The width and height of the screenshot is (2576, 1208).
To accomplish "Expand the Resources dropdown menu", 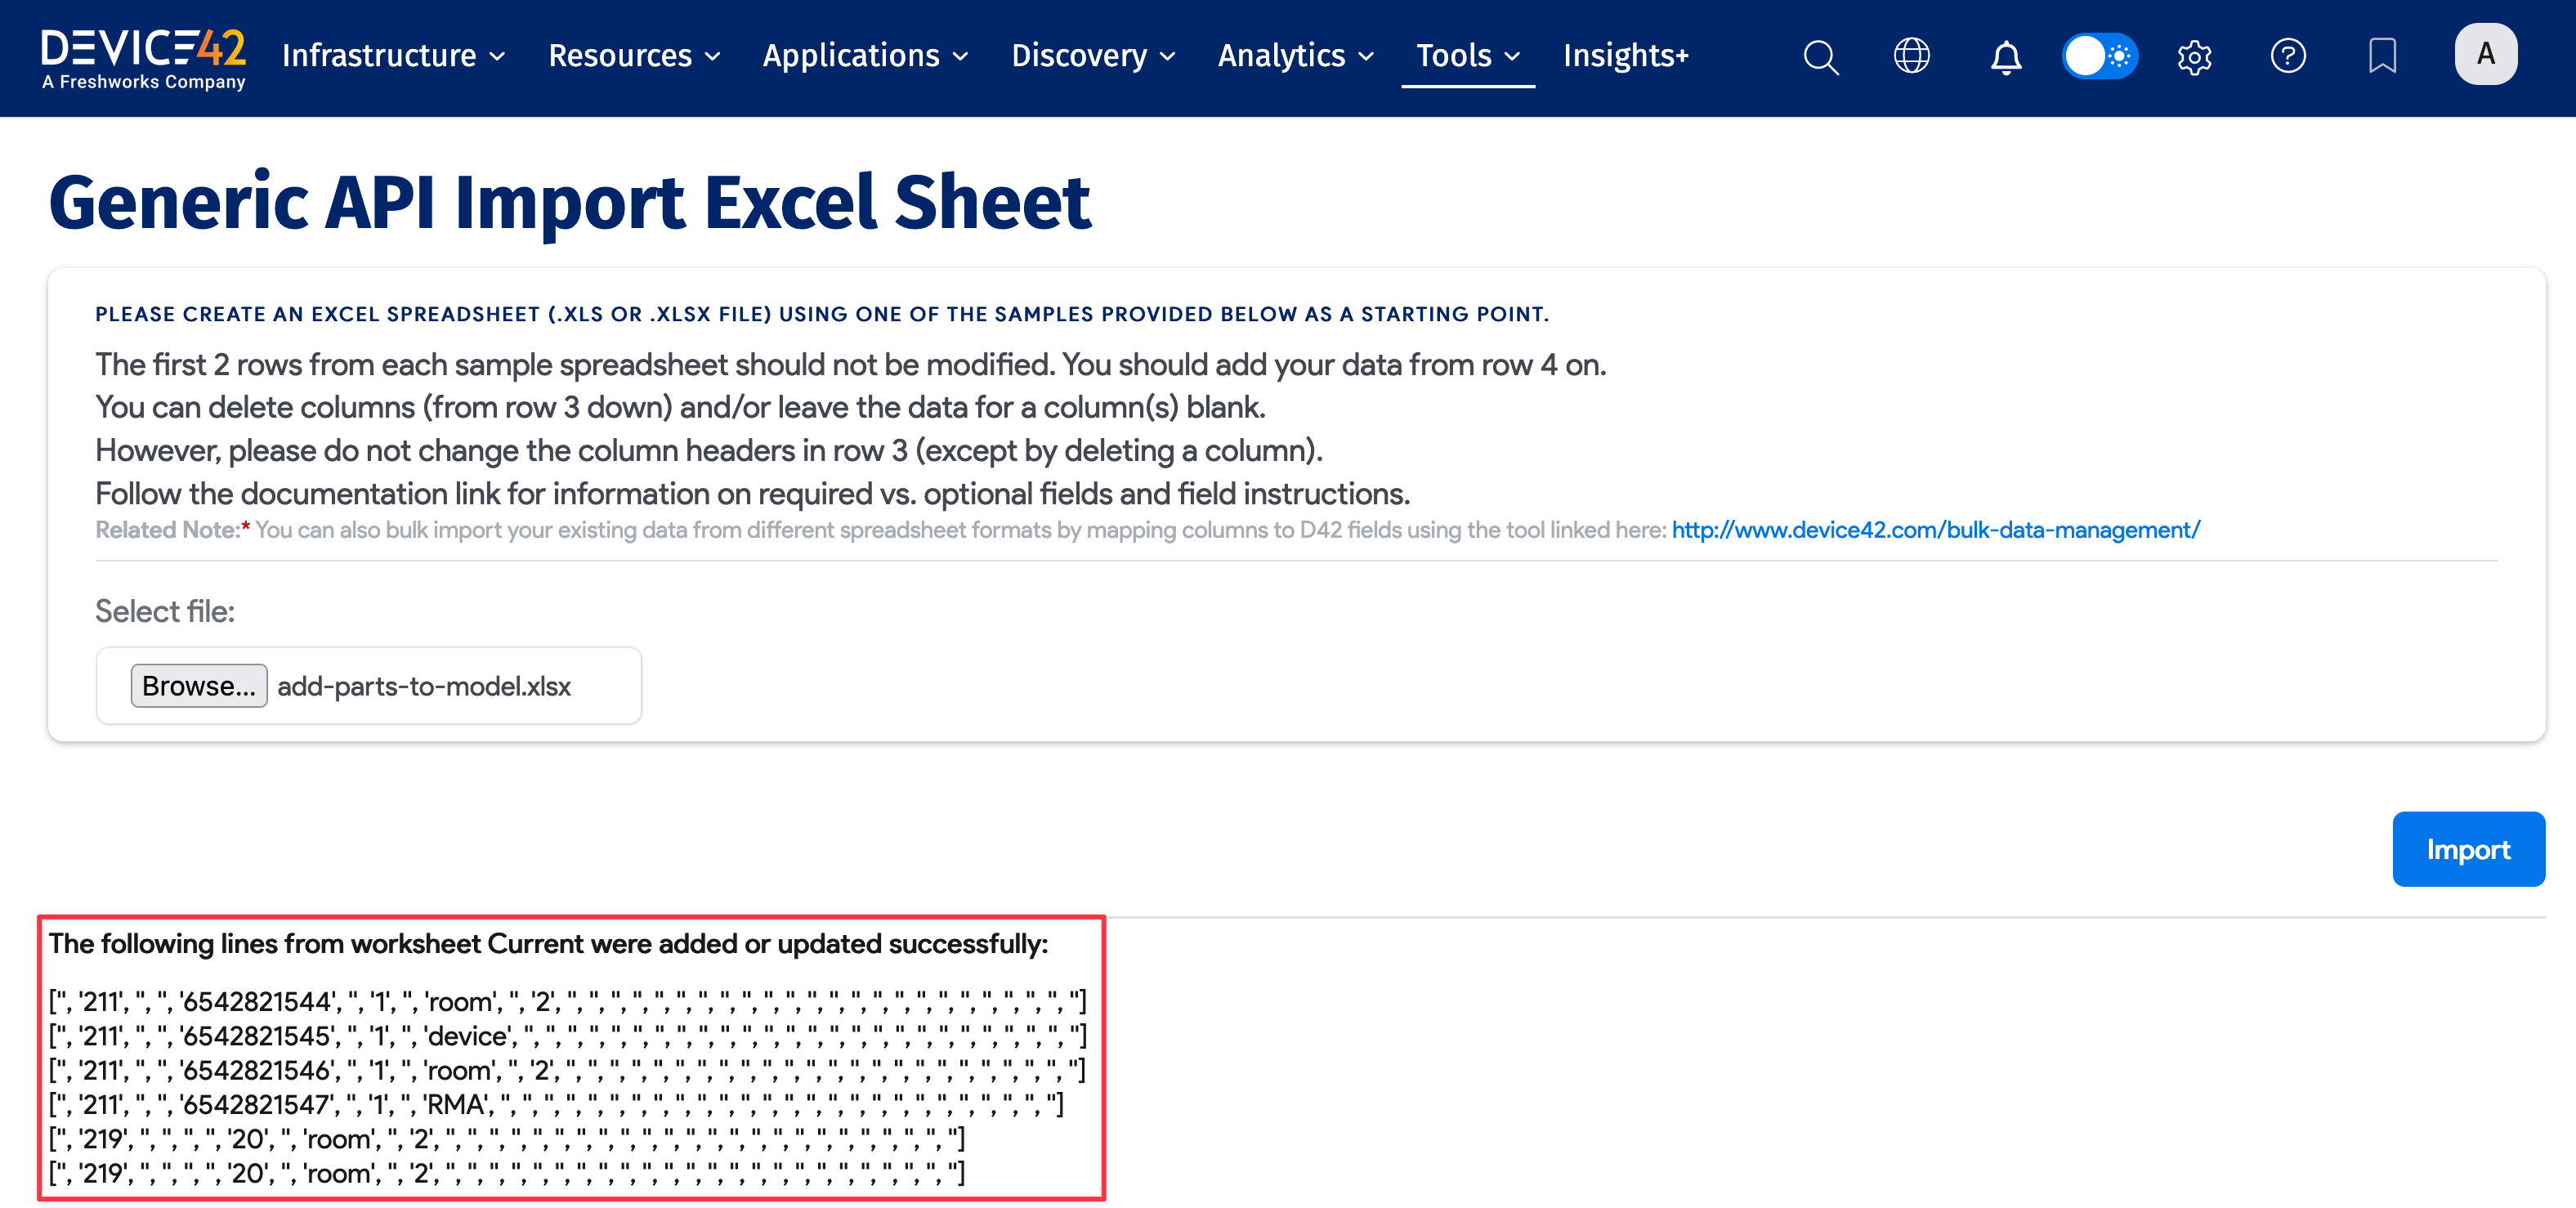I will tap(634, 56).
